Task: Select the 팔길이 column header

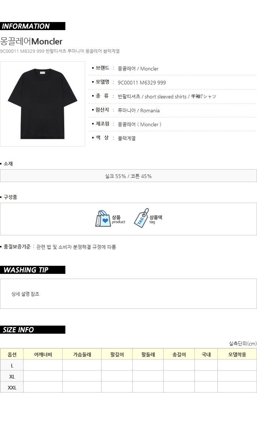Action: click(117, 354)
